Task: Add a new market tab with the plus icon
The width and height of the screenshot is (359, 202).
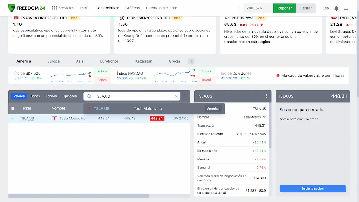Action: [191, 61]
